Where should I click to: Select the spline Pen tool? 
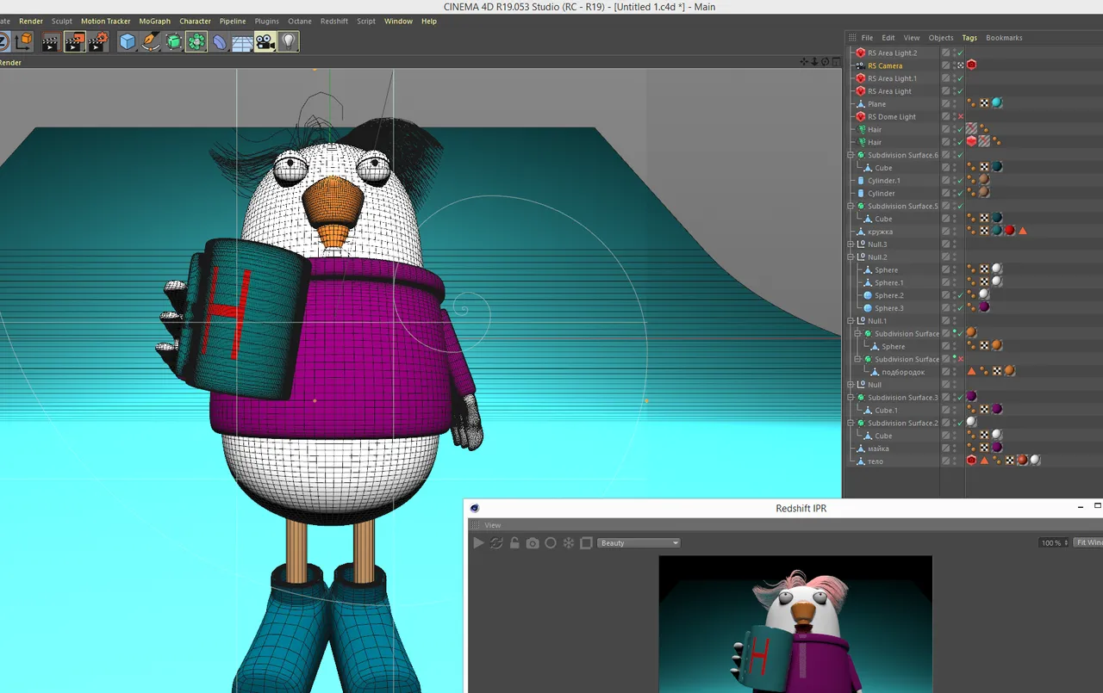point(151,41)
